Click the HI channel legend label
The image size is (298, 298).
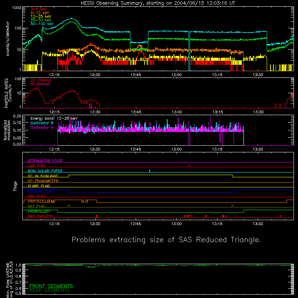40,84
